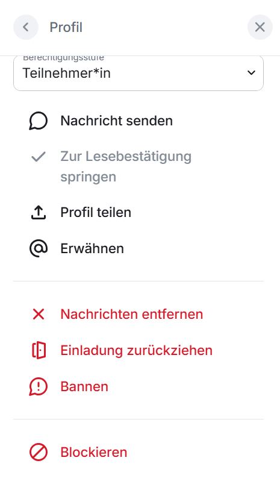Click the speech bubble icon for Nachricht senden
280x484 pixels.
pos(39,121)
